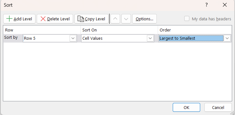Open the Cell Values Sort On dropdown
The width and height of the screenshot is (235, 115).
pyautogui.click(x=150, y=38)
